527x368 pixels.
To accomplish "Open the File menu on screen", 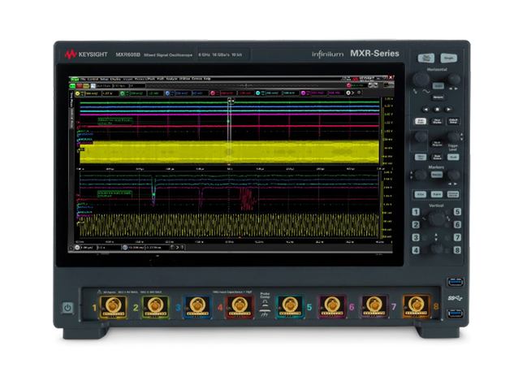I will 84,79.
